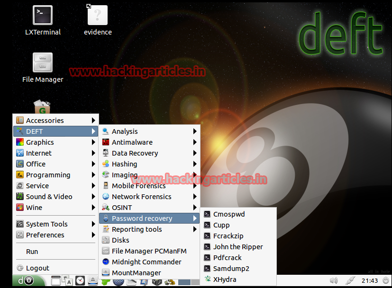
Task: Open the Office menu category
Action: (x=56, y=164)
